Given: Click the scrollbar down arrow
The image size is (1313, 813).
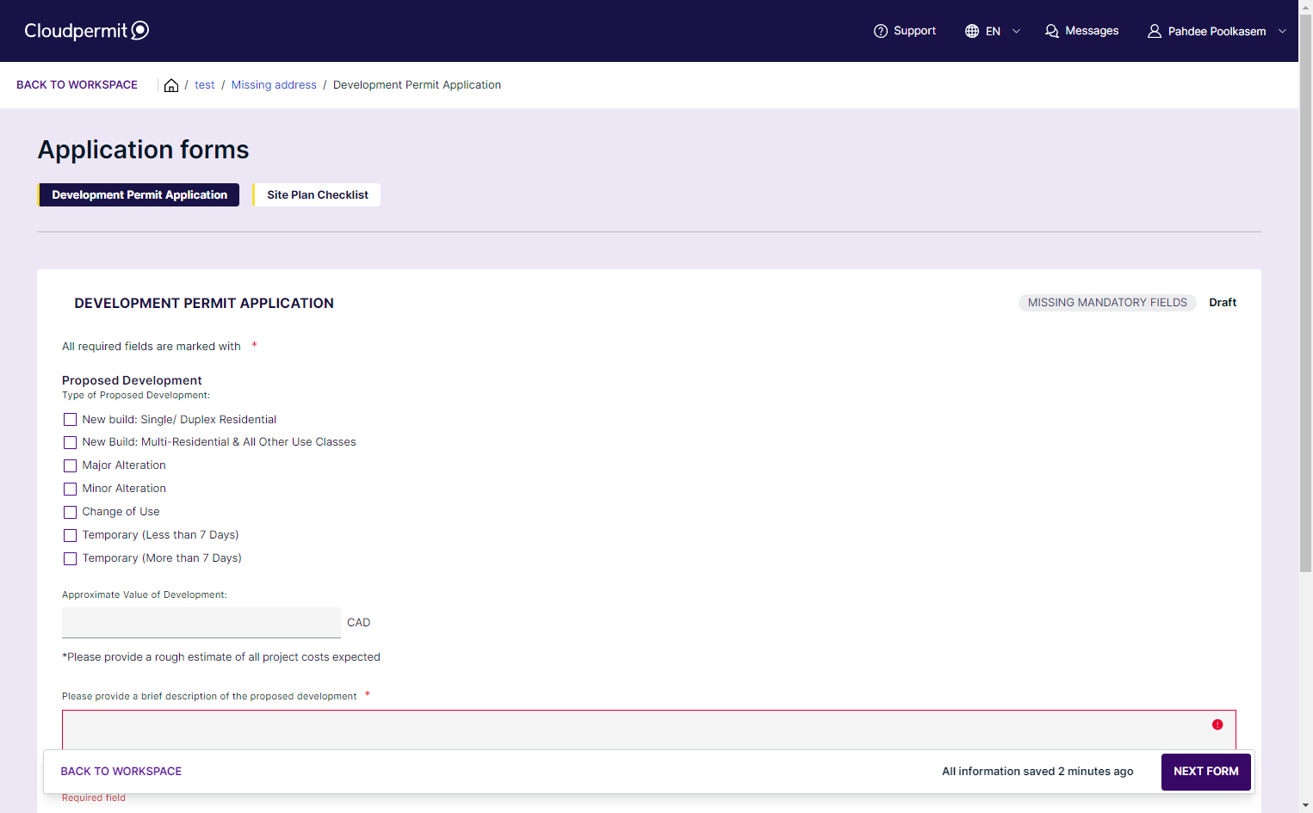Looking at the screenshot, I should click(1305, 806).
